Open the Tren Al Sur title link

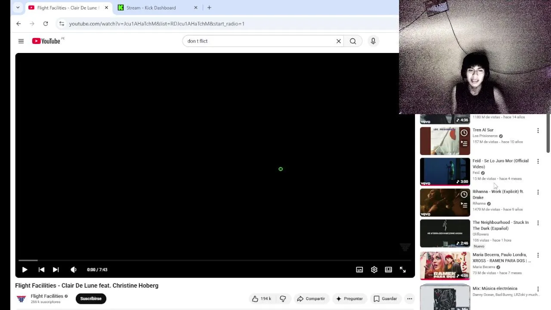point(483,130)
